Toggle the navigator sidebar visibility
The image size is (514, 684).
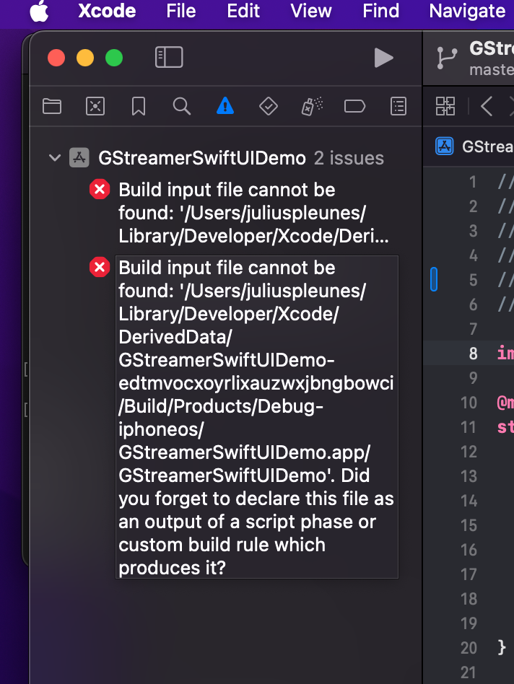[169, 57]
